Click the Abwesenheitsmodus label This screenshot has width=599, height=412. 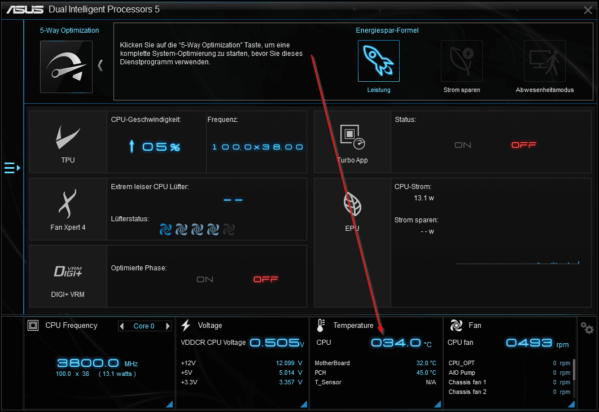[x=544, y=90]
